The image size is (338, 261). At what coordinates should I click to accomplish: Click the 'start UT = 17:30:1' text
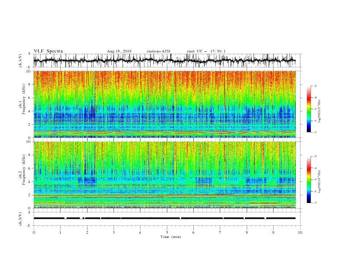coord(206,51)
